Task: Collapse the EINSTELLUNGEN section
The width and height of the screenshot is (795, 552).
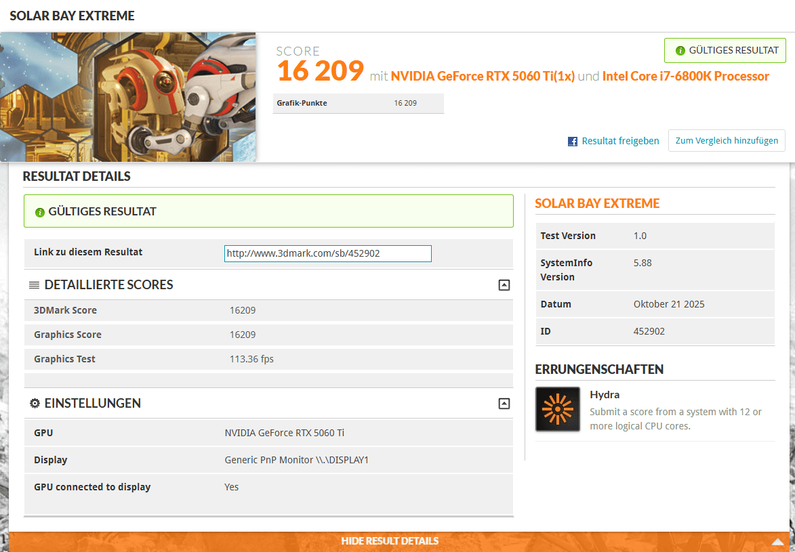Action: click(x=504, y=404)
